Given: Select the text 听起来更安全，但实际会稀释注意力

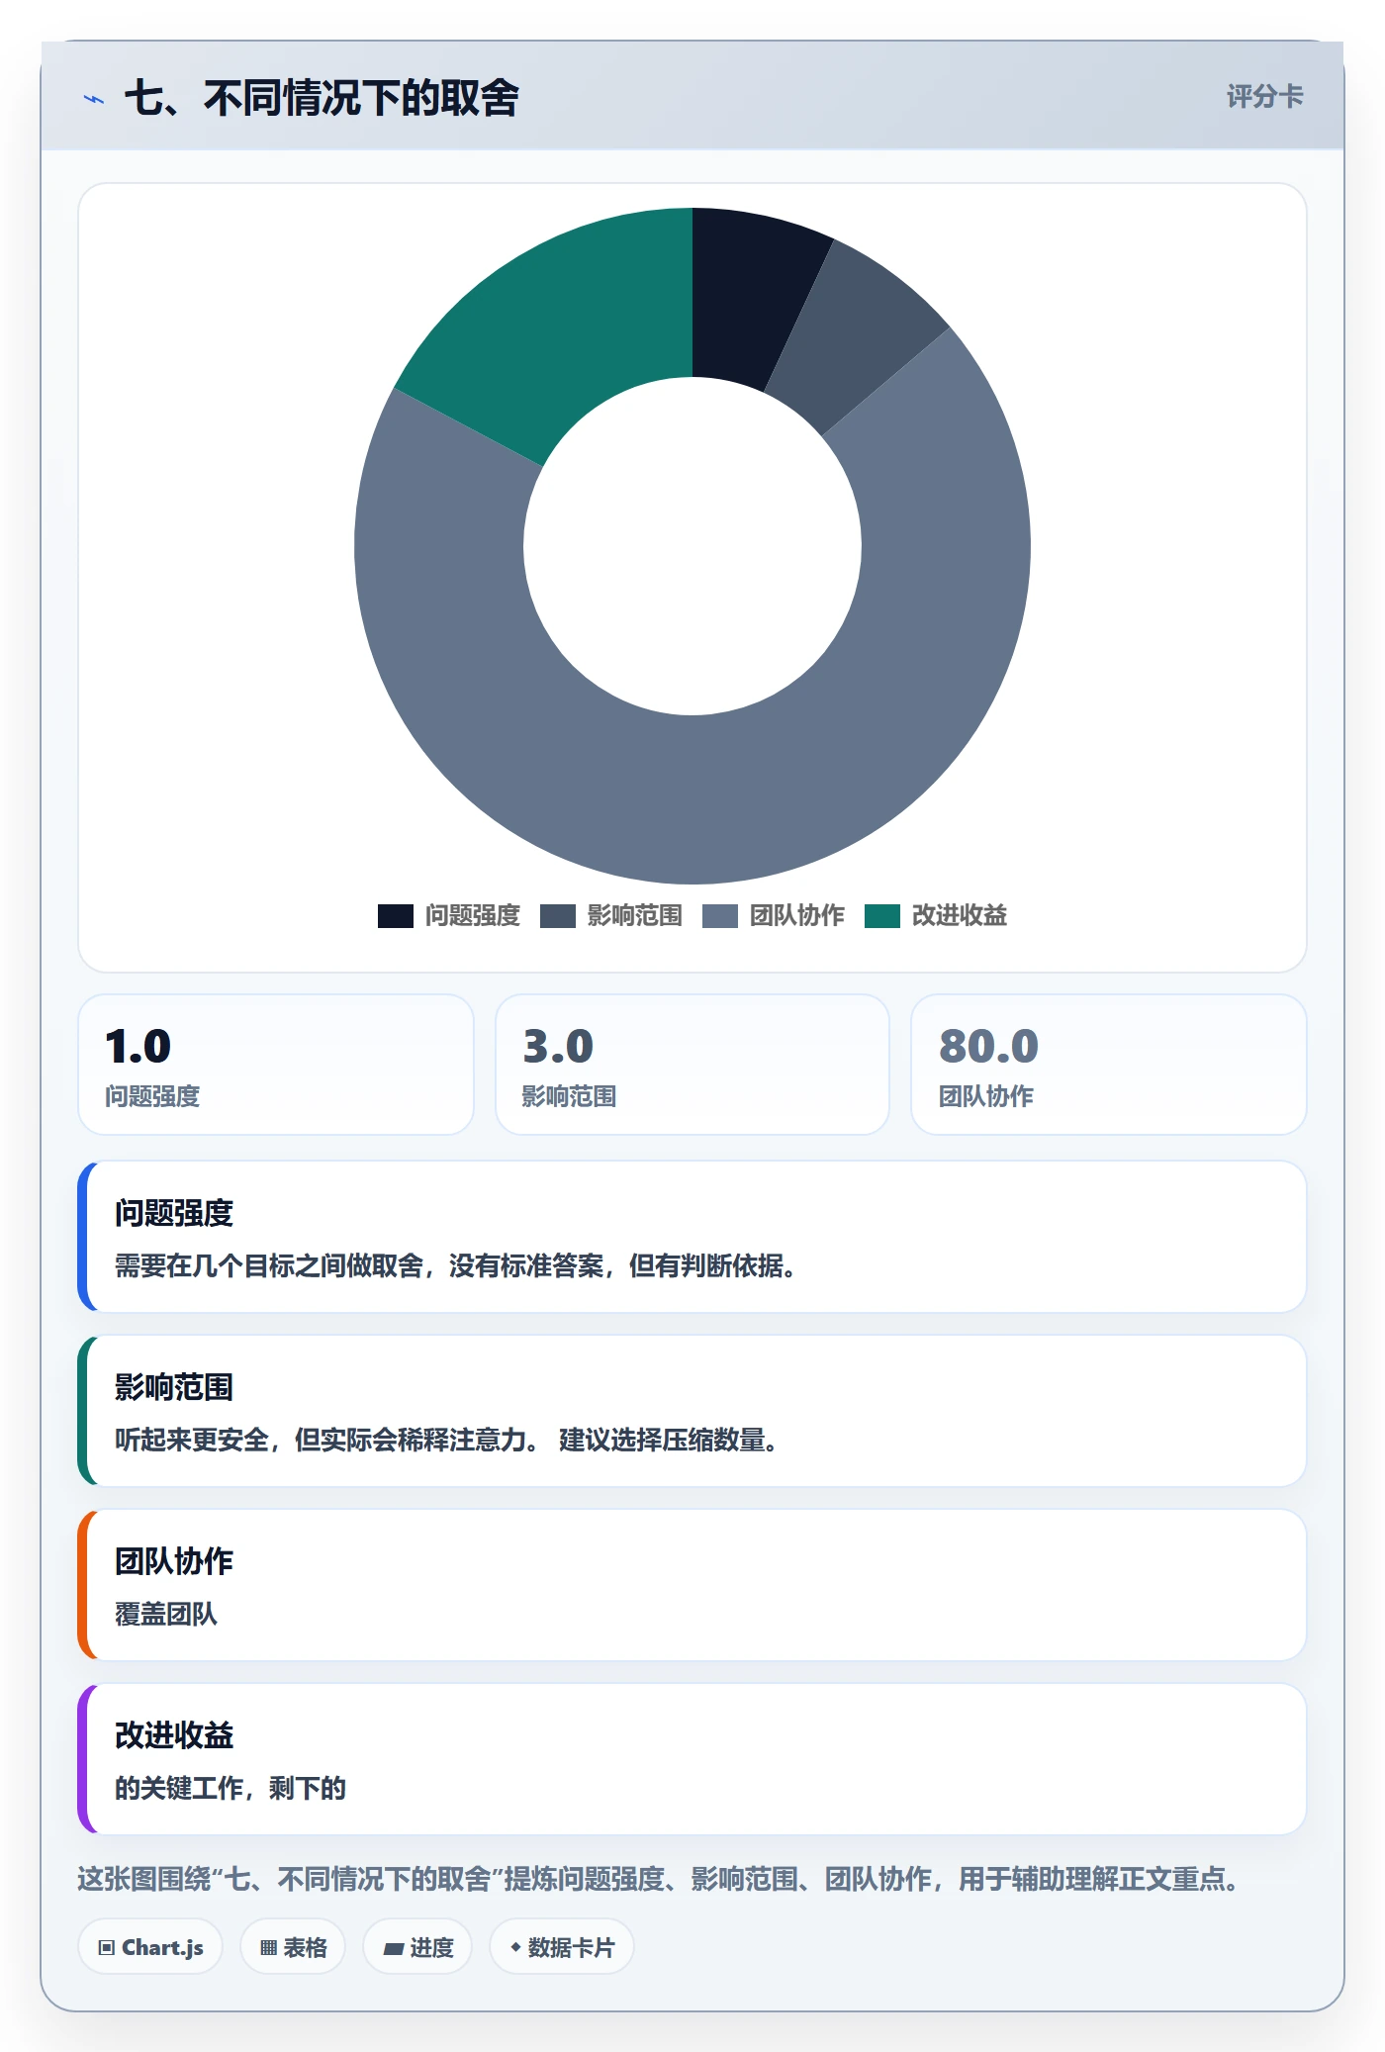Looking at the screenshot, I should coord(321,1440).
